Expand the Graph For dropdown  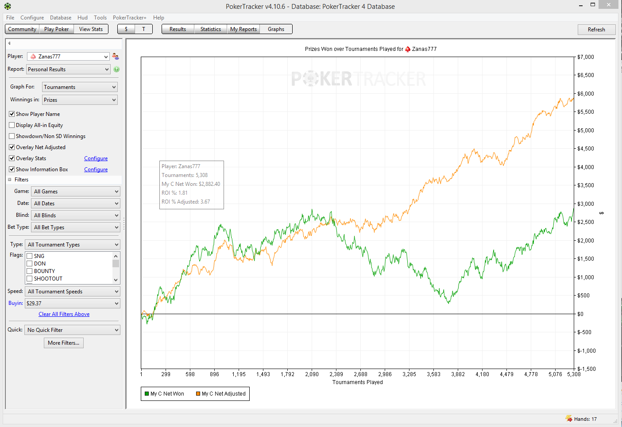[80, 87]
